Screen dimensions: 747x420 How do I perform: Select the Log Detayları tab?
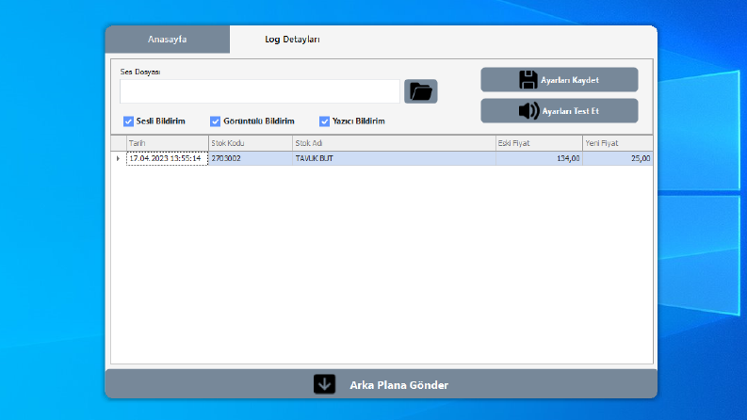click(x=292, y=40)
